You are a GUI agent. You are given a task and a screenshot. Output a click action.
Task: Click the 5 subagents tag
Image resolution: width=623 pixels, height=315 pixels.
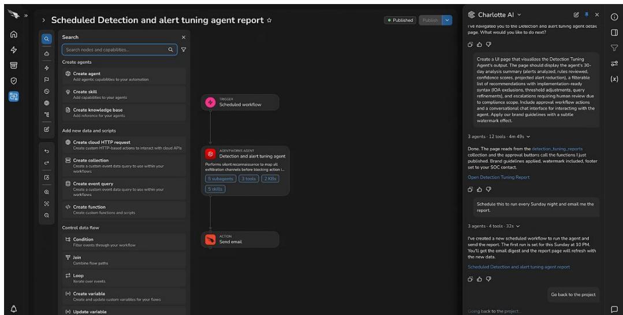221,179
